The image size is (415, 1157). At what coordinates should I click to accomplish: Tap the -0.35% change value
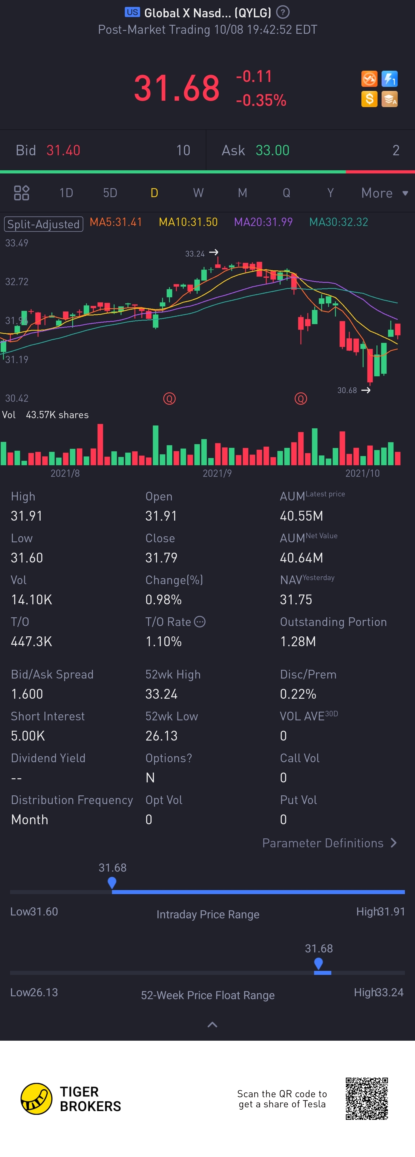261,100
